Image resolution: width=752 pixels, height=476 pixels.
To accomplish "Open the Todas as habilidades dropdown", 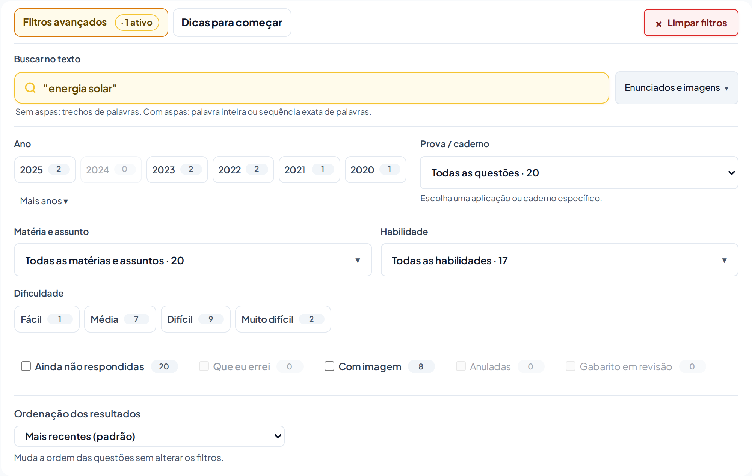I will pyautogui.click(x=559, y=260).
